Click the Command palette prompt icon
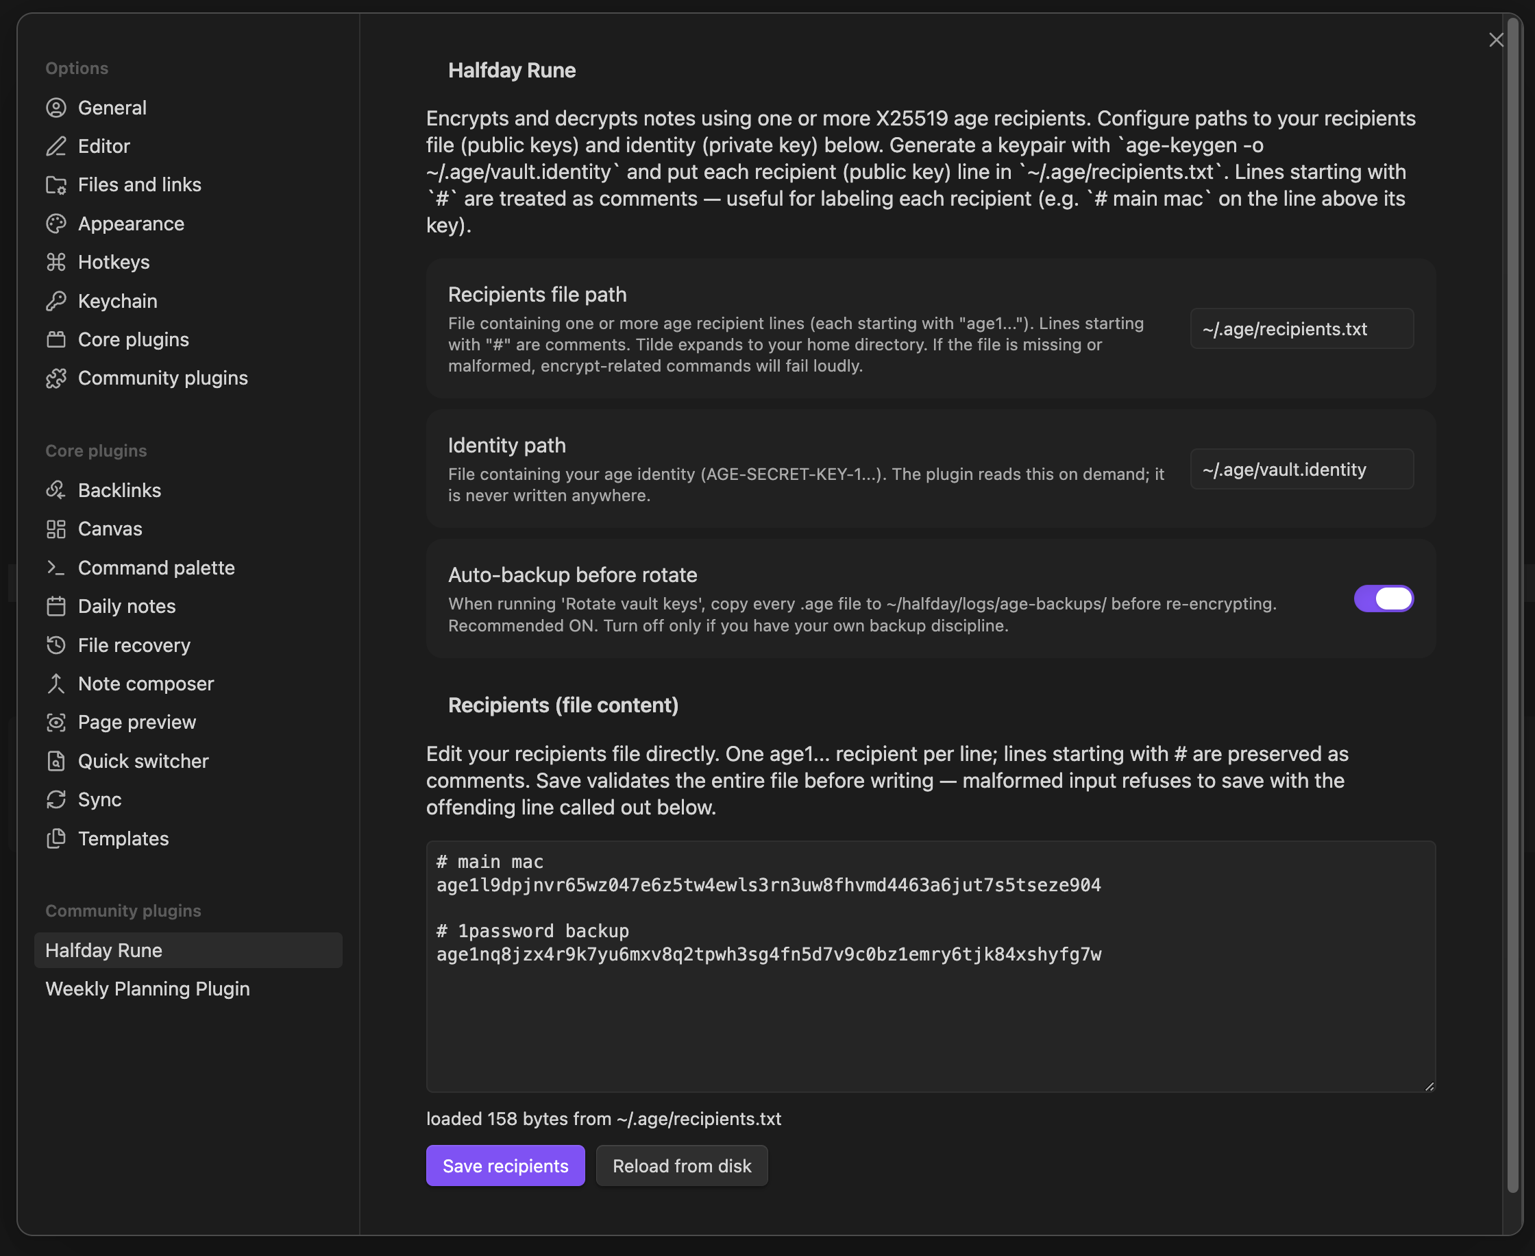 [56, 568]
